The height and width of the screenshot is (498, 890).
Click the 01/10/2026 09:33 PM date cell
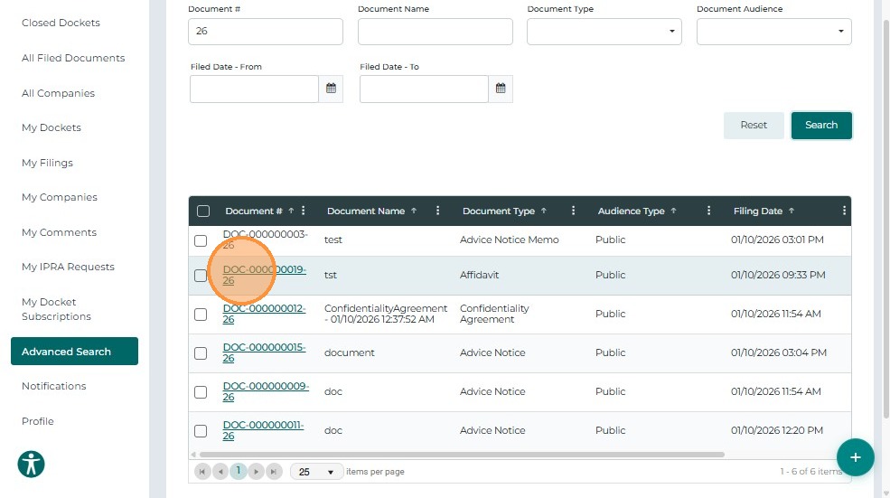[x=778, y=275]
